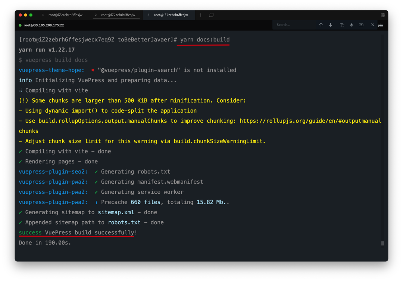Viewport: 403px width, 281px height.
Task: Click the green connection status dot
Action: [20, 25]
